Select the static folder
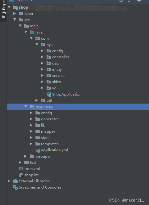The height and width of the screenshot is (205, 149). 46,138
